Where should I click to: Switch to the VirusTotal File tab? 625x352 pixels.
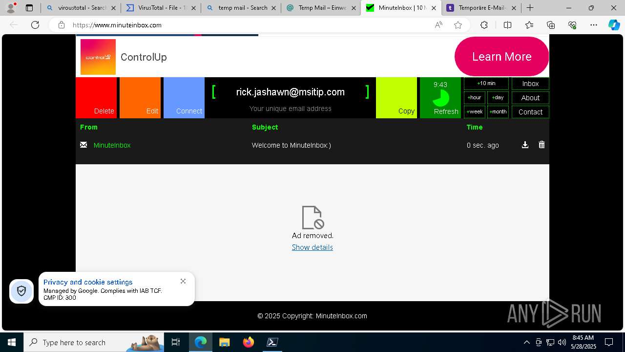coord(155,8)
